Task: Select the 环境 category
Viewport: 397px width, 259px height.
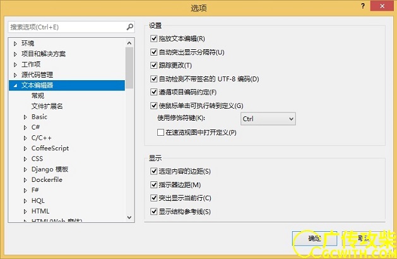Action: click(x=28, y=44)
